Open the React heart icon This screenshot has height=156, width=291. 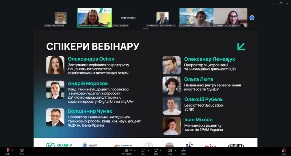pyautogui.click(x=156, y=151)
